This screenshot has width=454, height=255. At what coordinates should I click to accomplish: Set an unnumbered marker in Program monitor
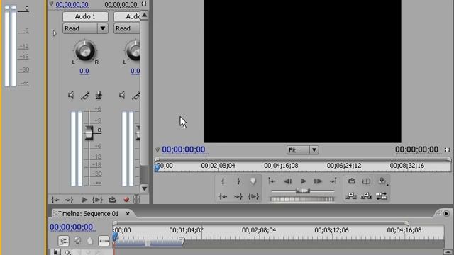coord(253,181)
